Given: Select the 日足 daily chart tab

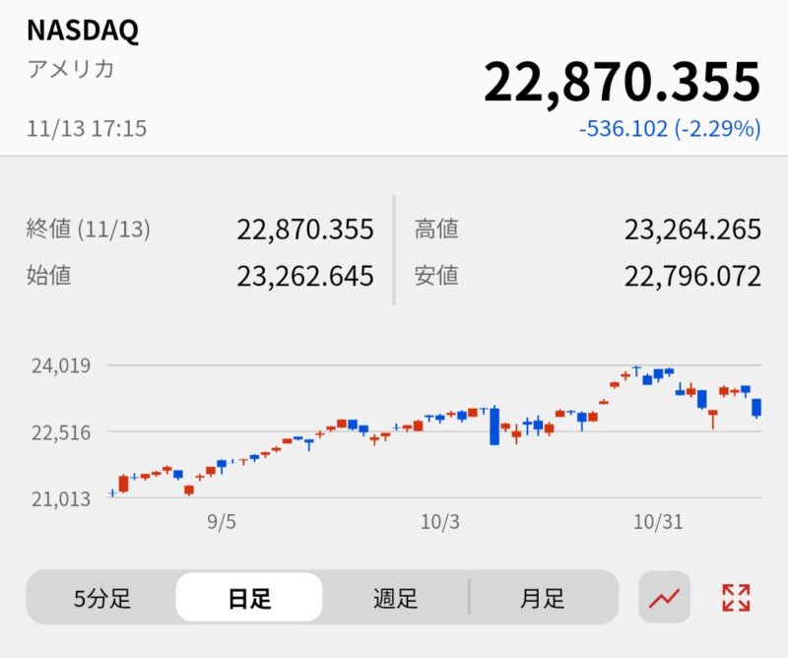Looking at the screenshot, I should (249, 598).
